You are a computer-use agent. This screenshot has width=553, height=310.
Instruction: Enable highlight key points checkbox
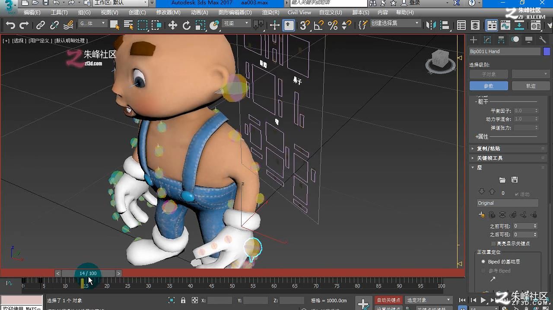coord(493,244)
